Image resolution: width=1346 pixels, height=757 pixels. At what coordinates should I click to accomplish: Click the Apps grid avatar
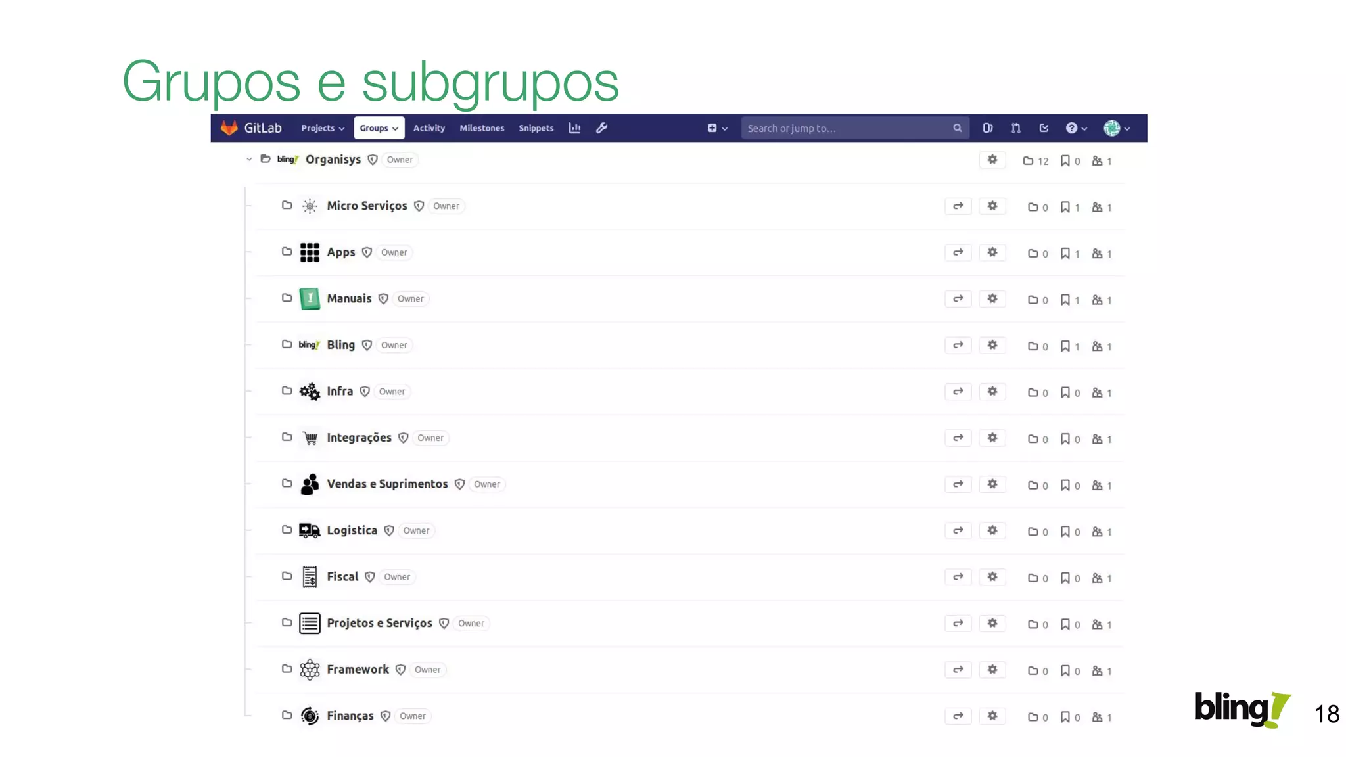click(310, 252)
